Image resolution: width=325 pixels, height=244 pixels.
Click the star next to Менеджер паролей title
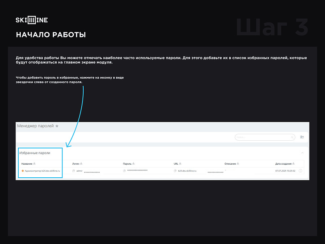pyautogui.click(x=56, y=125)
